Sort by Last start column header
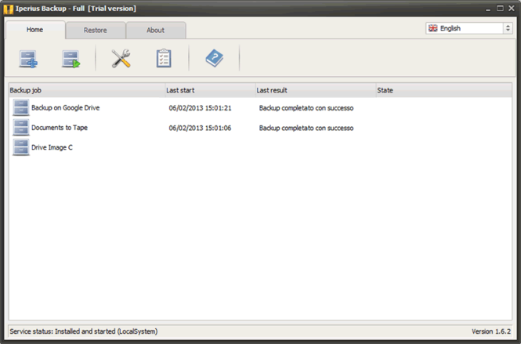Viewport: 521px width, 344px height. (x=210, y=90)
